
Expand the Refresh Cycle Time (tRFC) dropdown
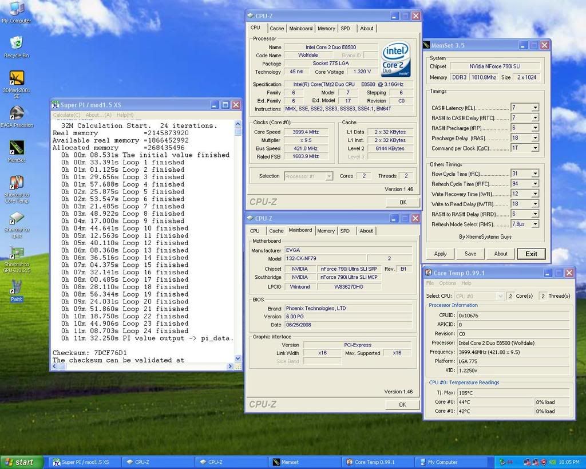coord(535,184)
